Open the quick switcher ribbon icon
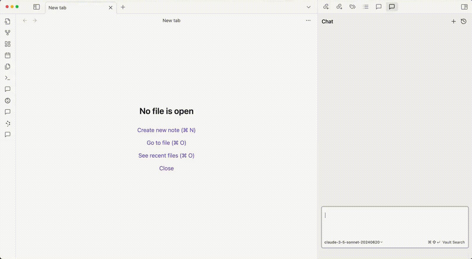This screenshot has height=259, width=472. 8,21
